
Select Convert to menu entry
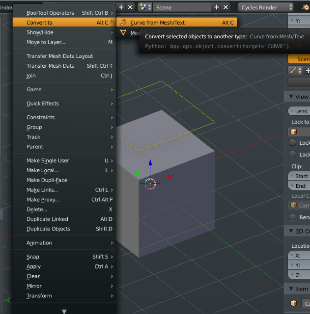64,23
